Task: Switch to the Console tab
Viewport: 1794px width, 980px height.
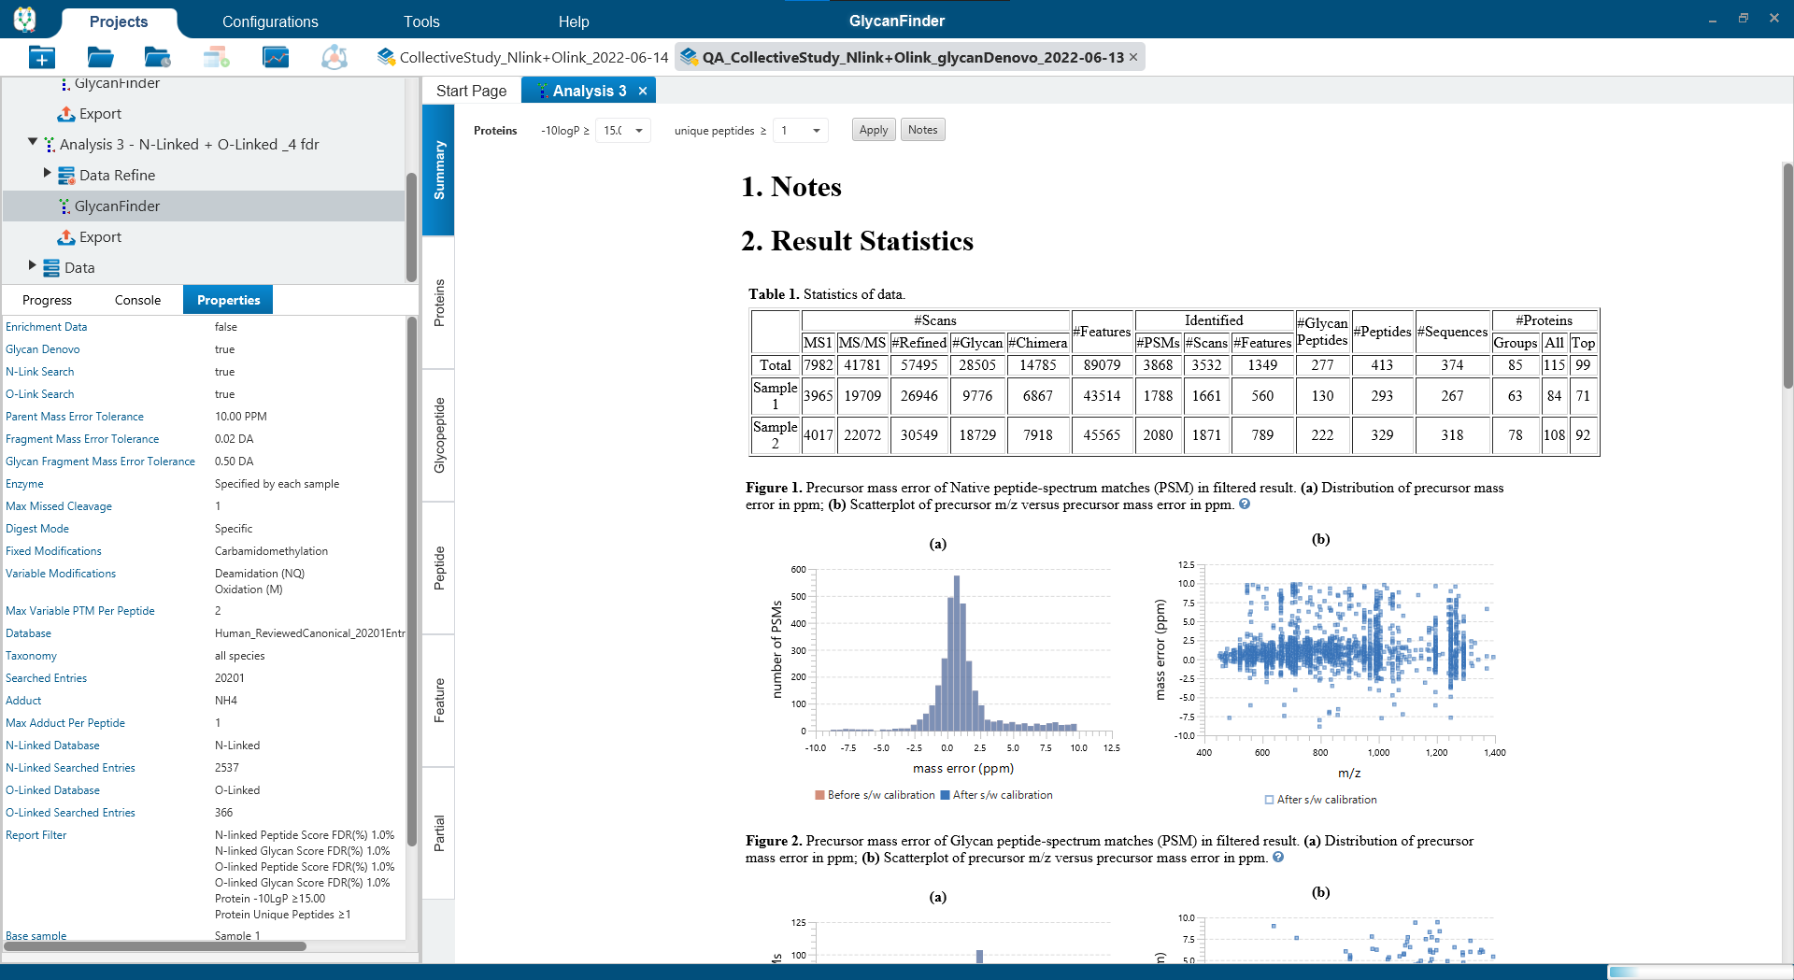Action: click(x=137, y=300)
